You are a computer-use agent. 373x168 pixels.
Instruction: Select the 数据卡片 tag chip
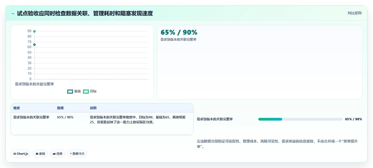(77, 154)
